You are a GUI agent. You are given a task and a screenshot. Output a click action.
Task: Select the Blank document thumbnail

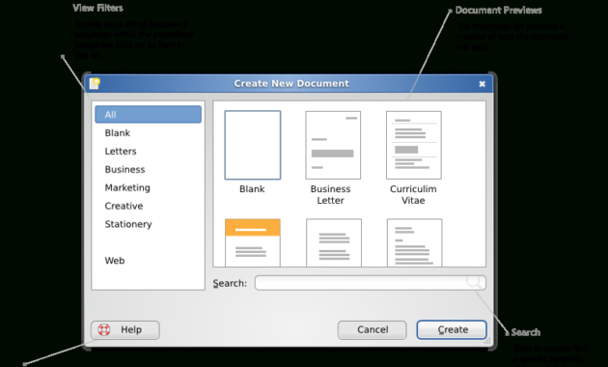pyautogui.click(x=253, y=145)
